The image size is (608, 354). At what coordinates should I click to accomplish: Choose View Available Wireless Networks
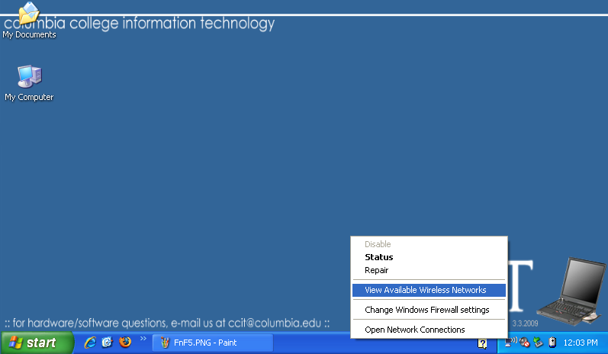429,290
